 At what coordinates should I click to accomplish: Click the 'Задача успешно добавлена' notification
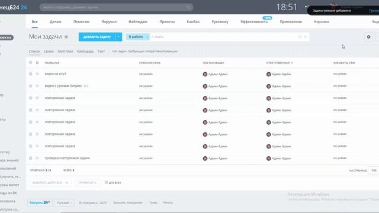point(332,11)
